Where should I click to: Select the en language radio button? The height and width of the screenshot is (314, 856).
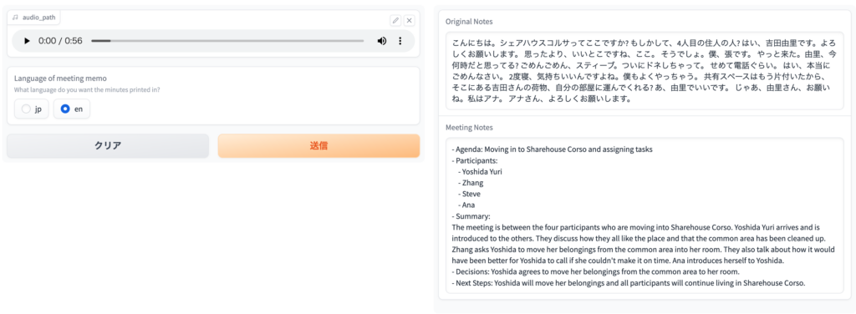click(72, 109)
